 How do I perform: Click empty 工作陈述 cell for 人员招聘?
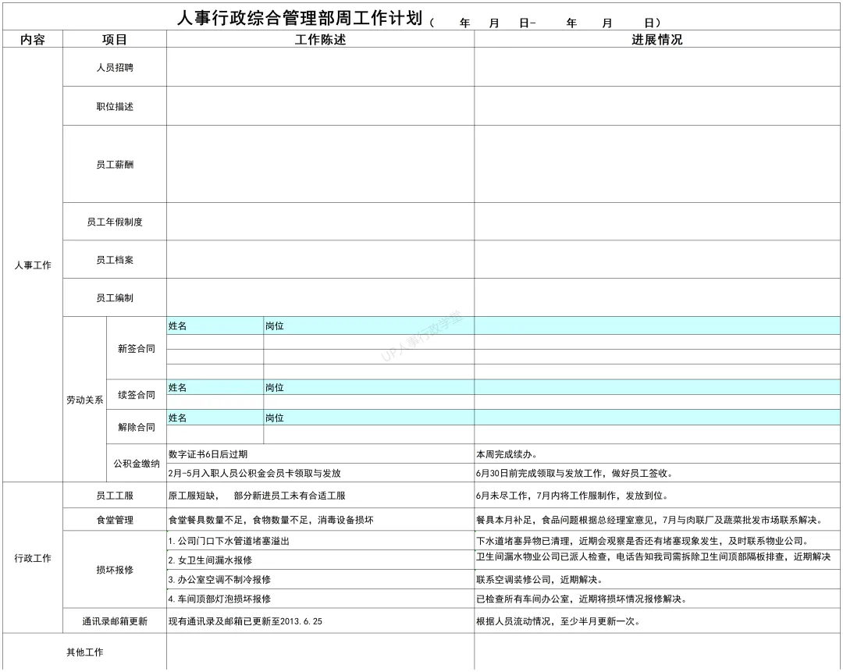pos(321,67)
